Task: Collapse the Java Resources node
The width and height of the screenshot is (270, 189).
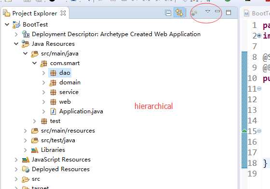Action: click(16, 44)
